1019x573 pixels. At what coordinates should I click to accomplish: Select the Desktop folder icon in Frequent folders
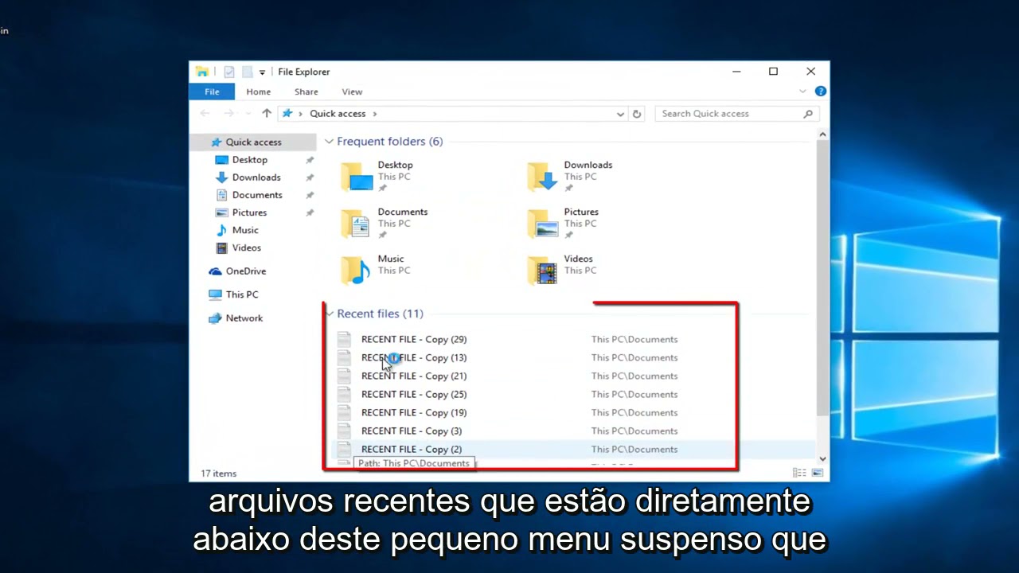coord(357,177)
